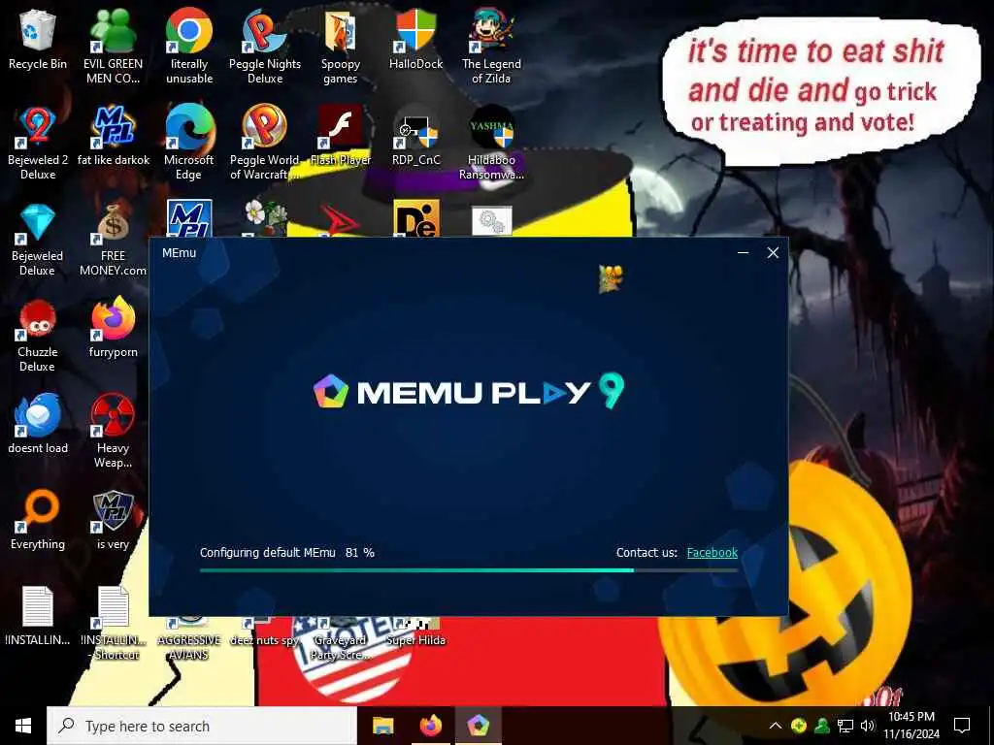Select the MEmu taskbar button
This screenshot has width=994, height=745.
(479, 726)
